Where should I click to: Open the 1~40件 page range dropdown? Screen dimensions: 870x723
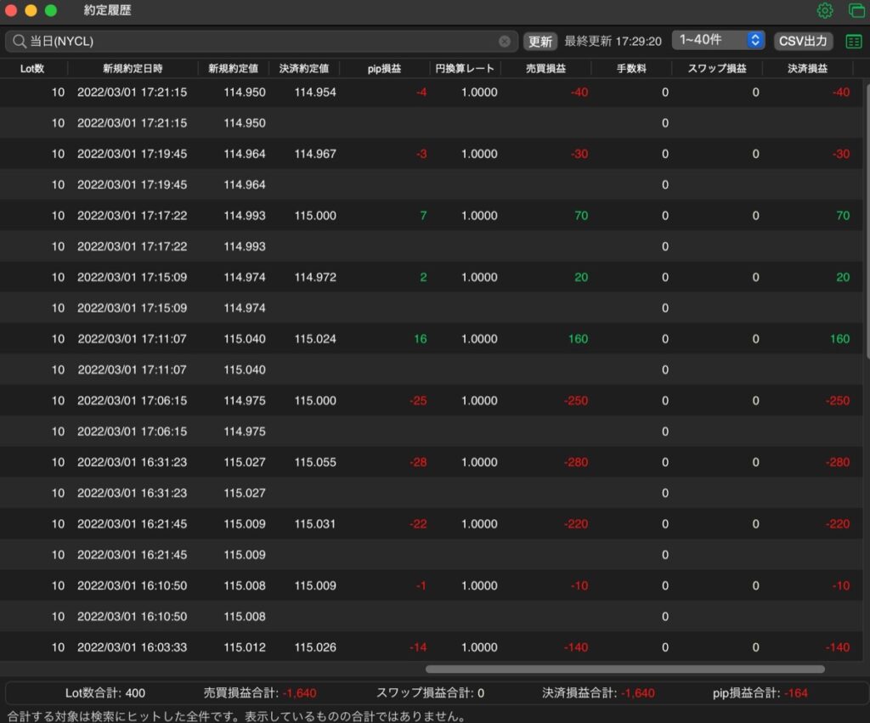click(x=719, y=40)
